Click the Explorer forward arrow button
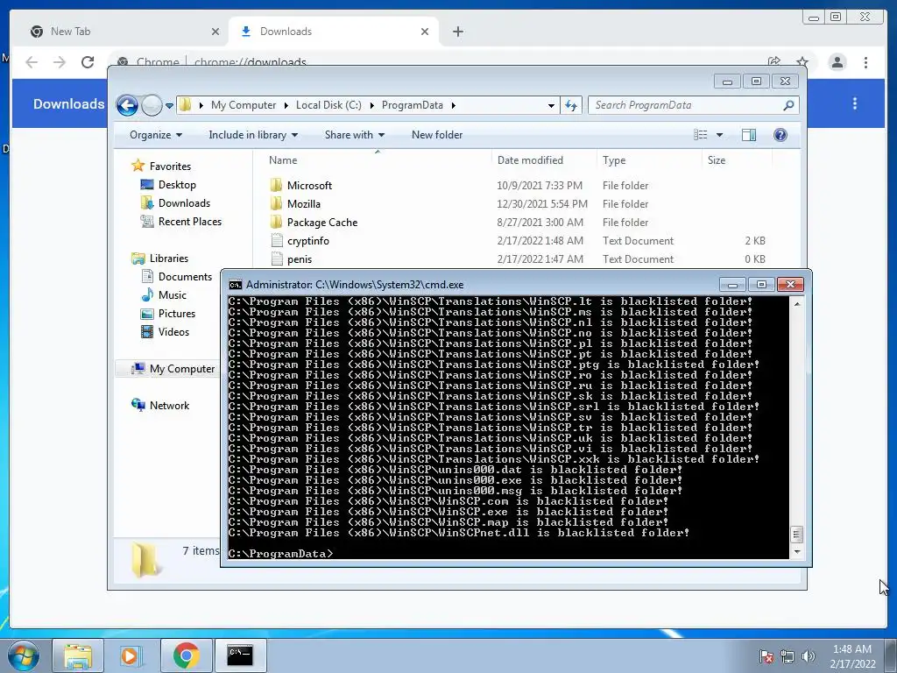 coord(152,105)
